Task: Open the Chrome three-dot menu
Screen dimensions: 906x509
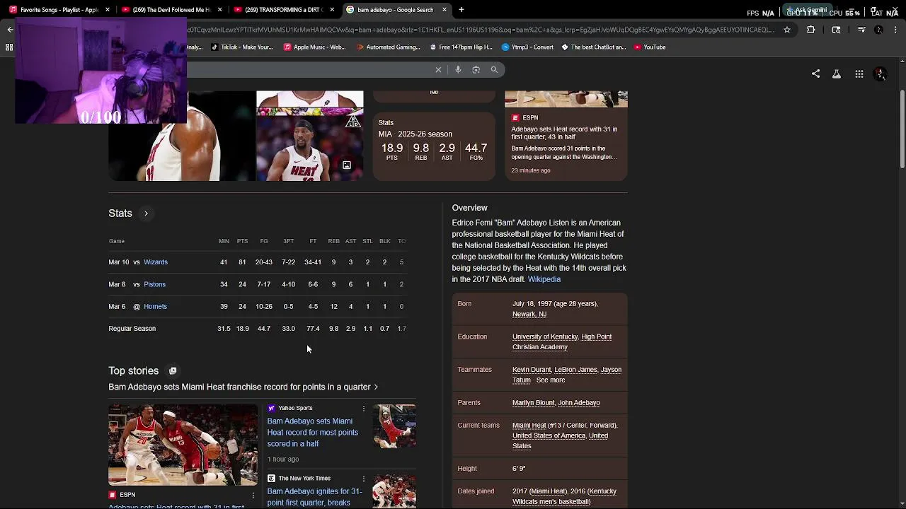Action: [896, 30]
